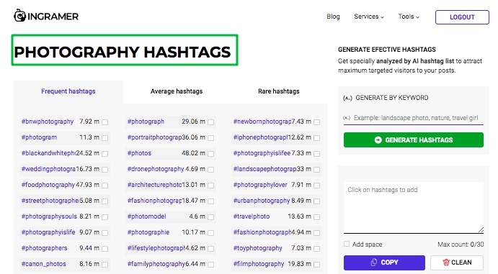This screenshot has width=498, height=274.
Task: Click the small icon inside keyword field
Action: (347, 118)
